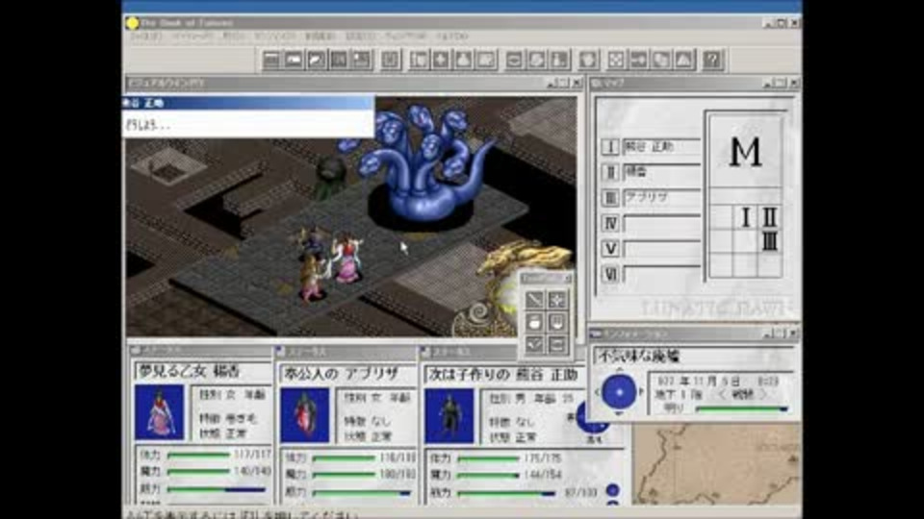The height and width of the screenshot is (519, 924).
Task: Click party slot button II
Action: tap(610, 172)
